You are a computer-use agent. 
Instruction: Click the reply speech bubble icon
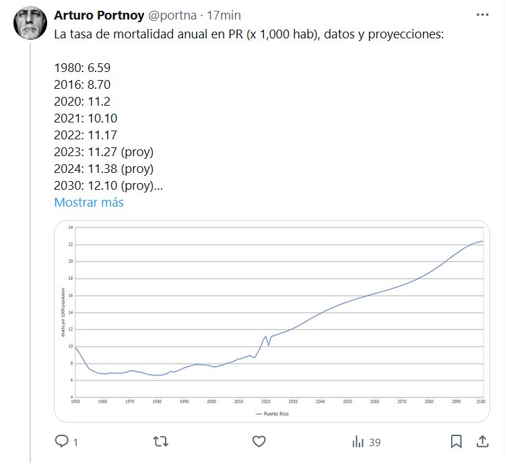coord(63,441)
